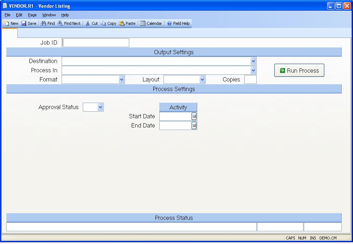Screen dimensions: 353x244
Task: Click the Field Help toolbar icon
Action: pos(169,23)
